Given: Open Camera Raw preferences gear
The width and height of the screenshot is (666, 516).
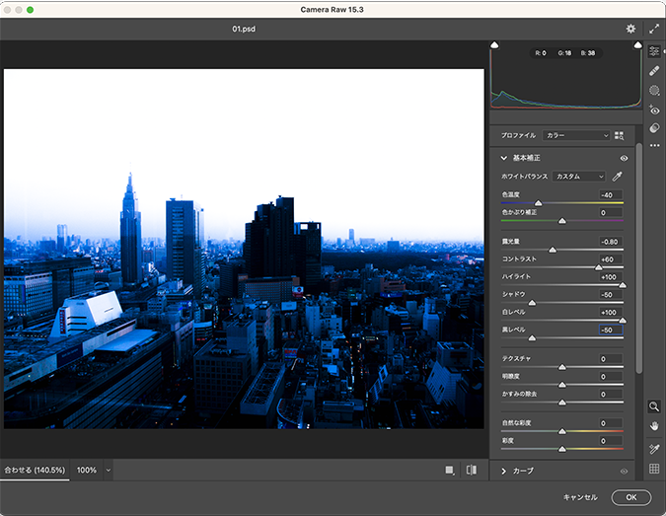Looking at the screenshot, I should coord(630,29).
